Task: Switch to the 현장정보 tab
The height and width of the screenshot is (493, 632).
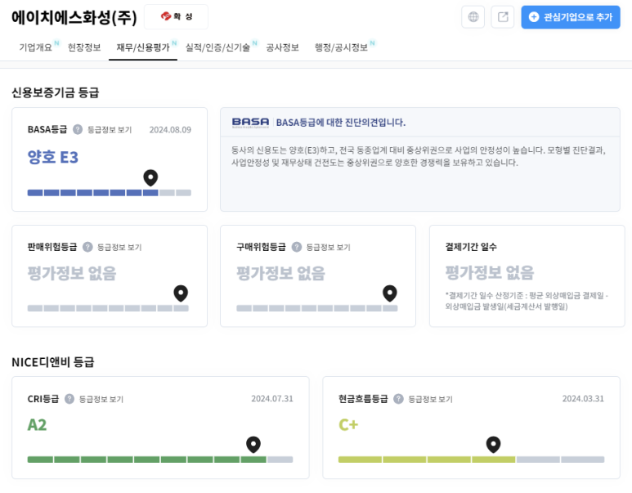Action: coord(84,47)
